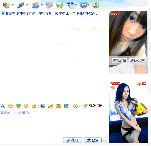Click the create discussion group icon
This screenshot has width=151, height=146.
60,5
